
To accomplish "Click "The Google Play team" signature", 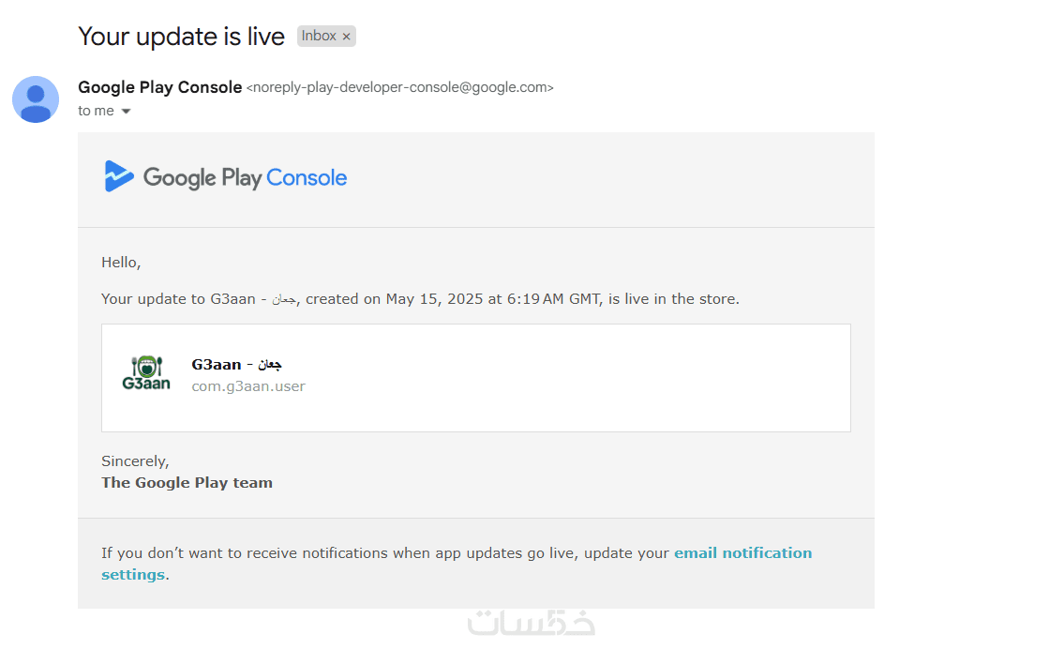I will pyautogui.click(x=187, y=483).
